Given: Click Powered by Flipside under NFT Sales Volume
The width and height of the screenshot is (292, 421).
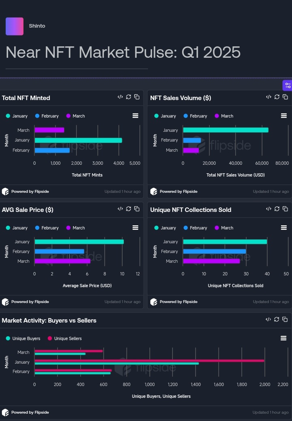Looking at the screenshot, I should point(174,192).
